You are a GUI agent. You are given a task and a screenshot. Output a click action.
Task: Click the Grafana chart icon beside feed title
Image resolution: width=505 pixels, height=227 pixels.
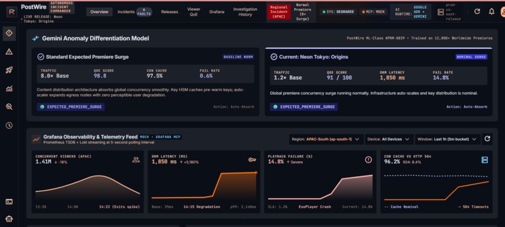(36, 139)
